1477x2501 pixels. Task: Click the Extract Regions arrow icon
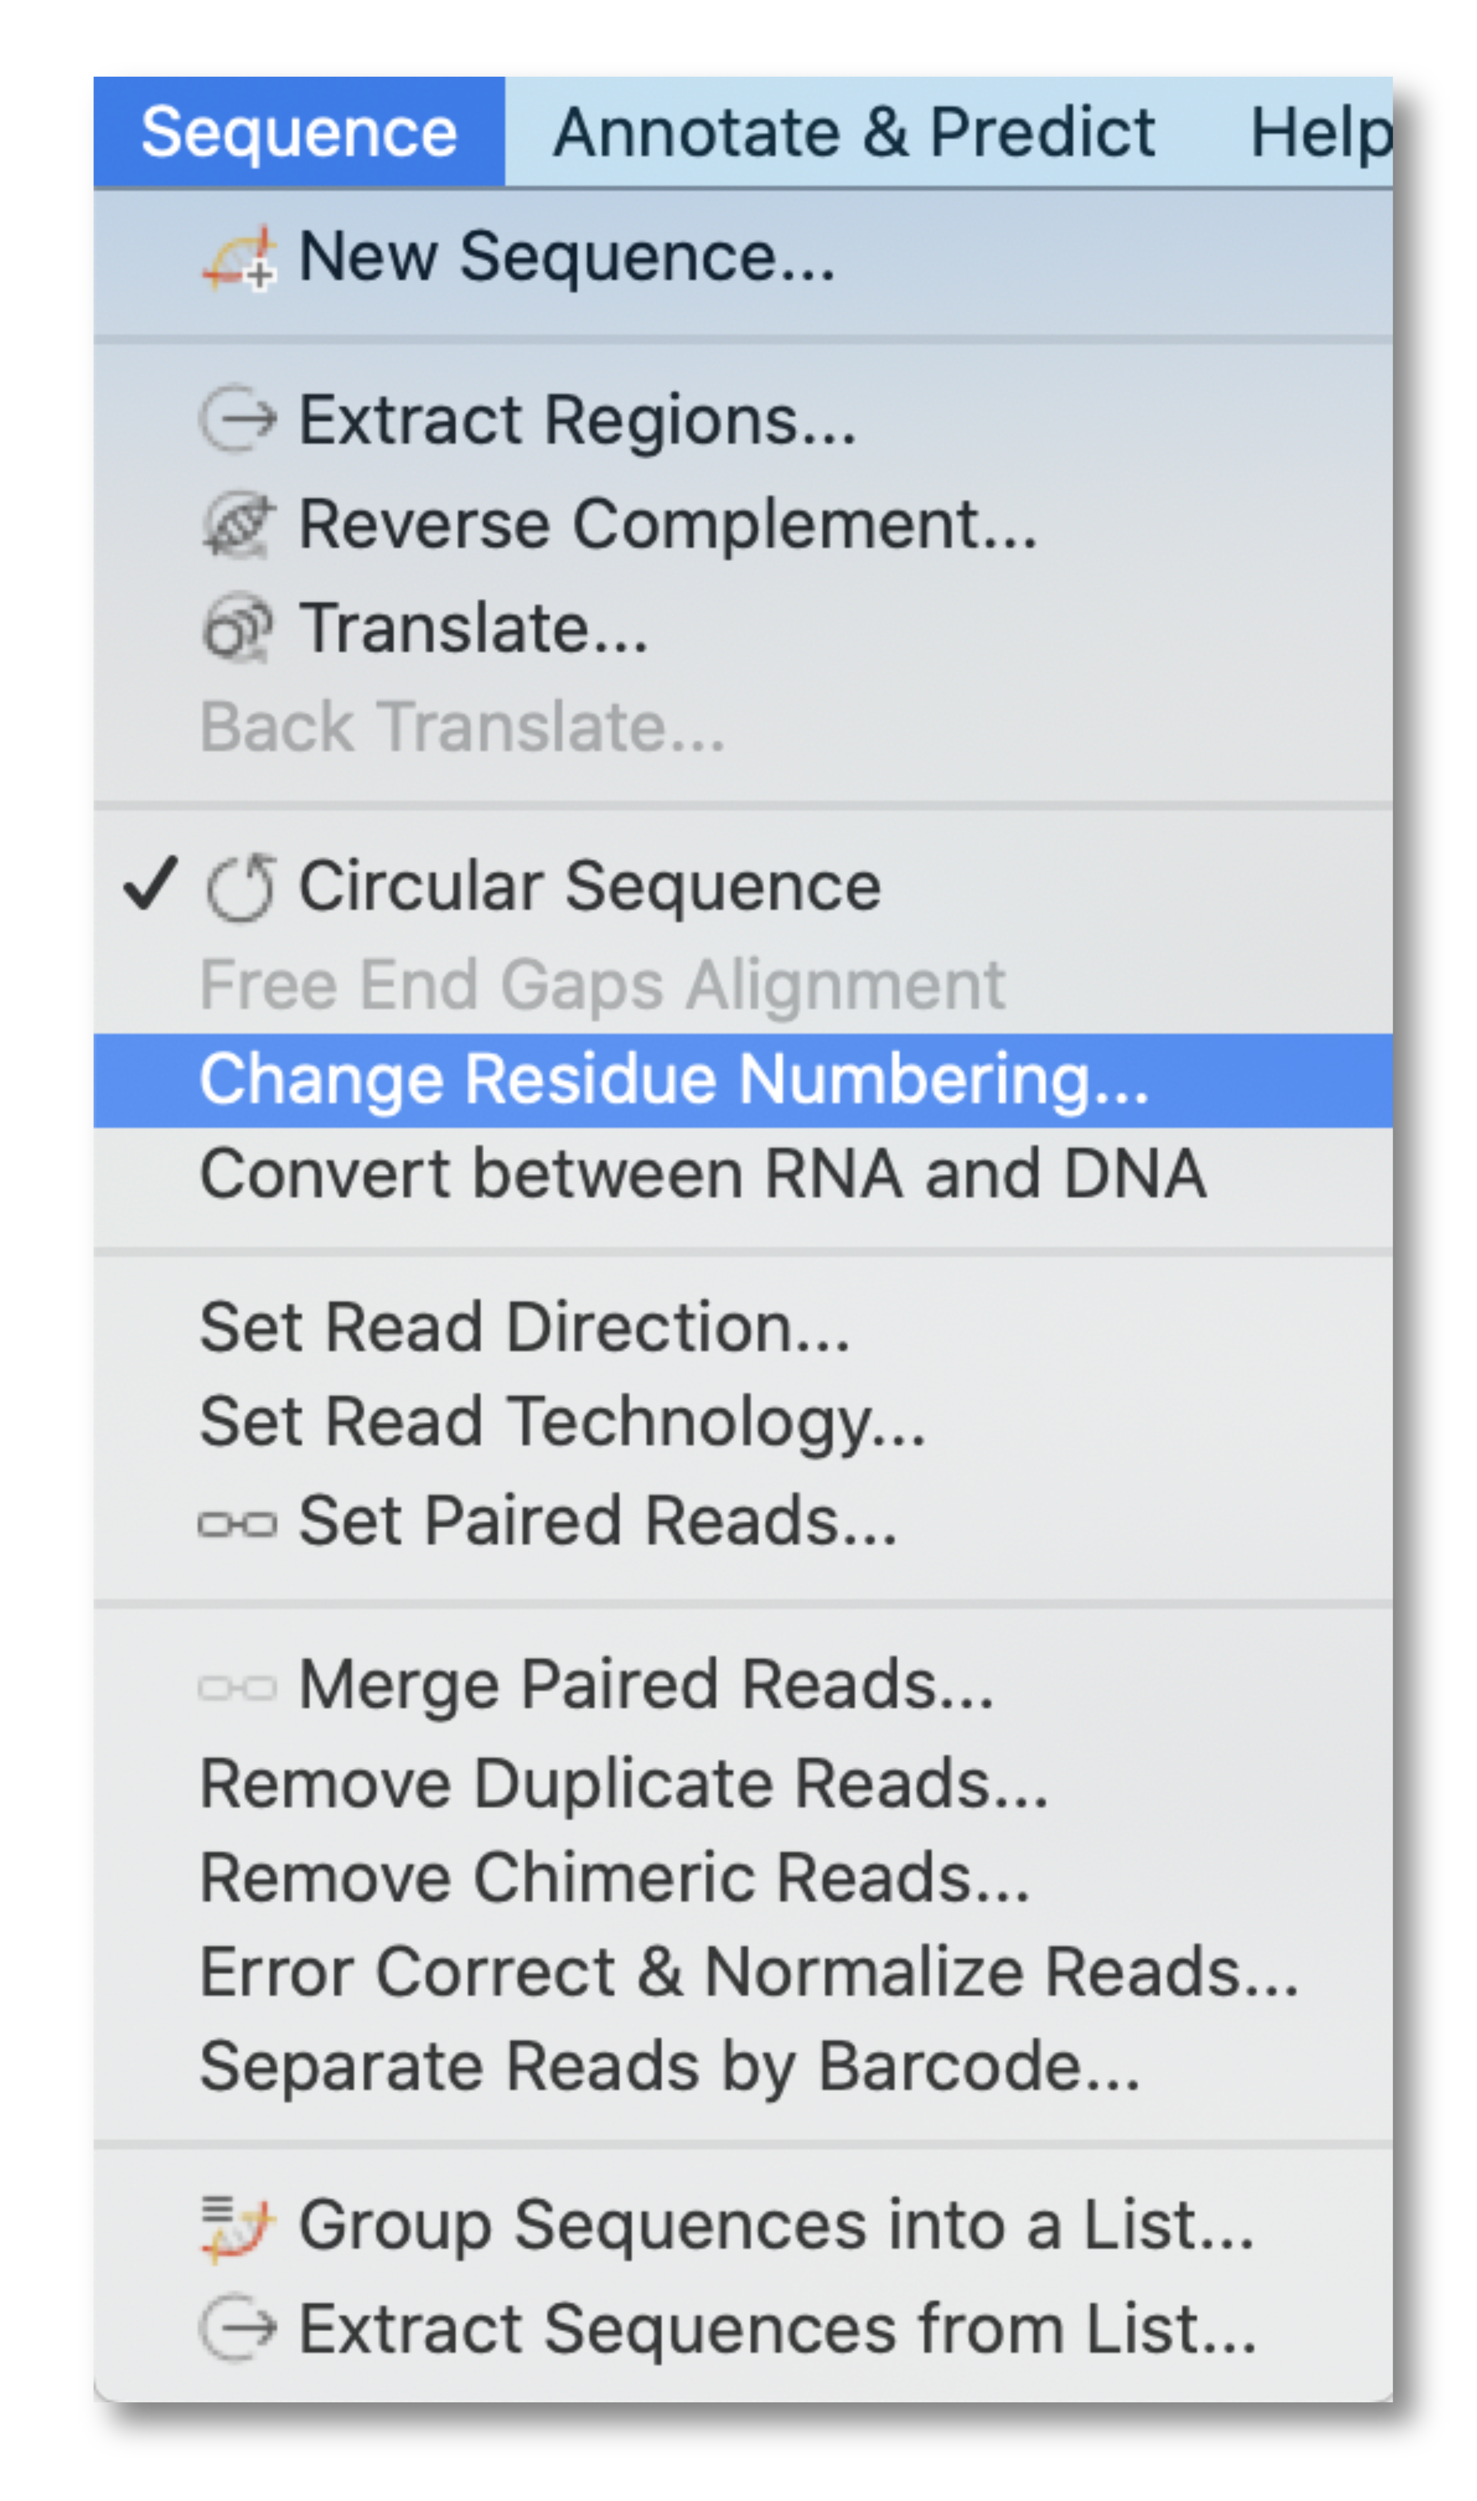point(238,419)
